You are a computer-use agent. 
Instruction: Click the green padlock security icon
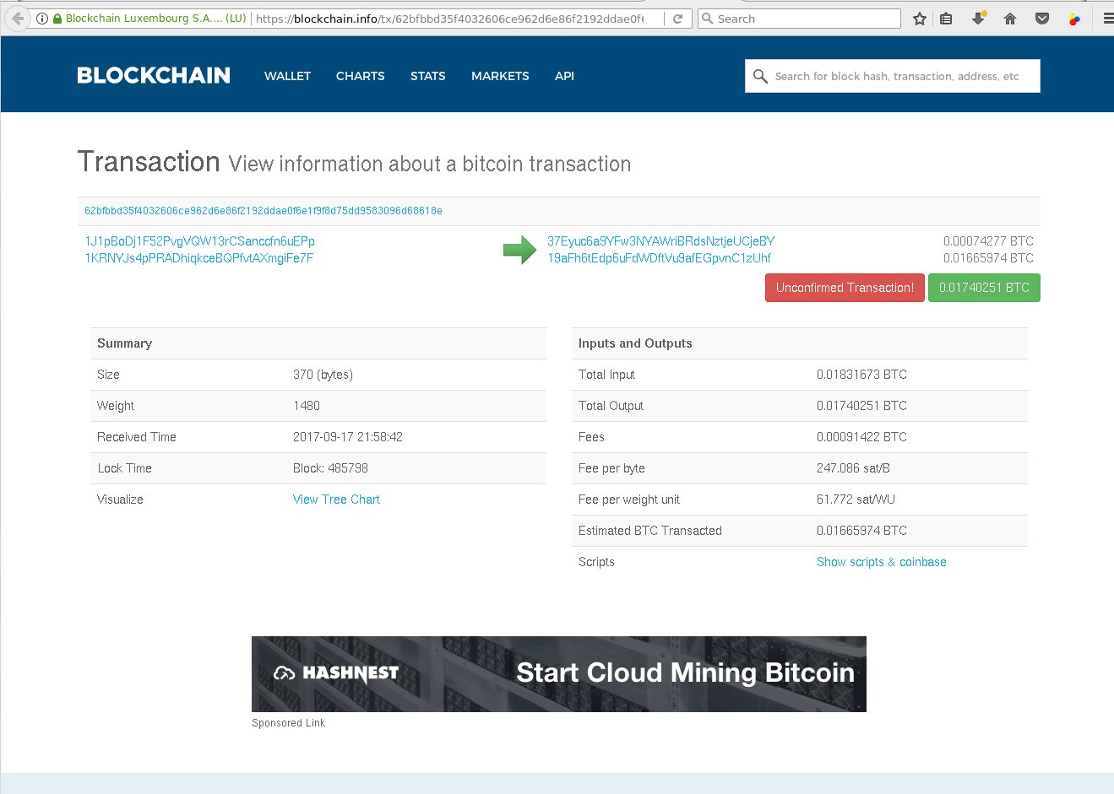57,18
